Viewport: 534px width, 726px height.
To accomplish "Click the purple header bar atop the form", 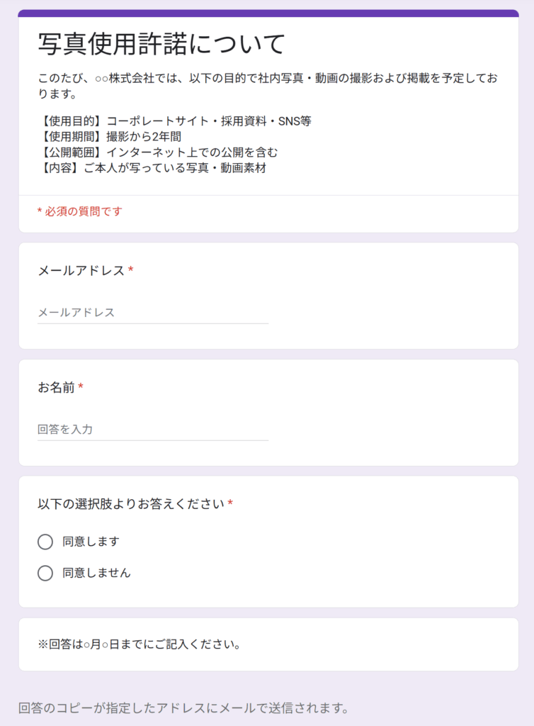I will [268, 13].
